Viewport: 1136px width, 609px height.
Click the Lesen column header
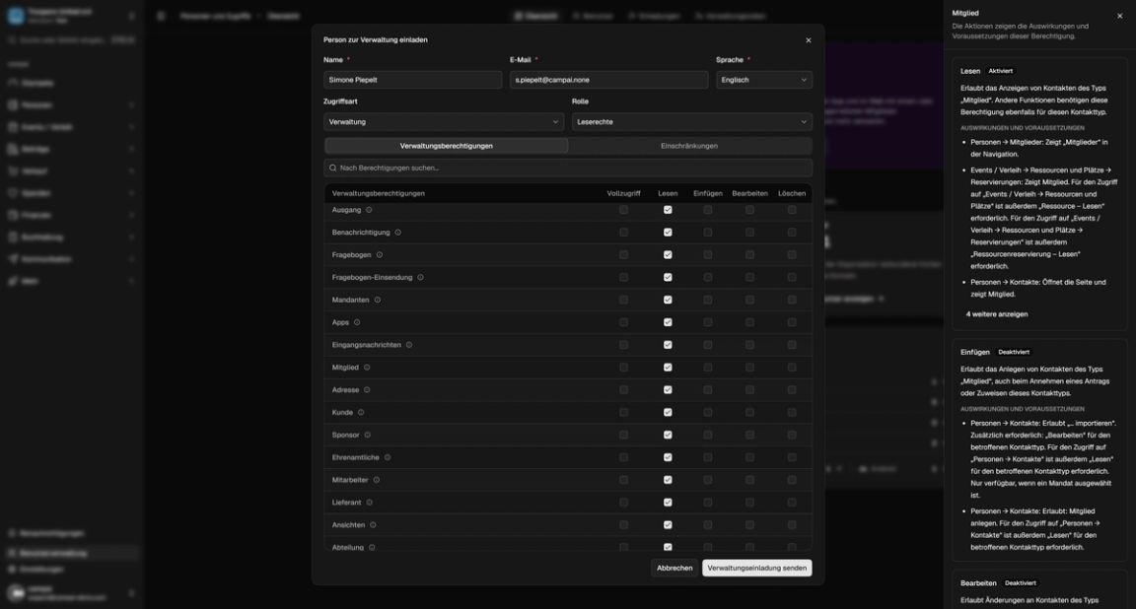pos(668,193)
